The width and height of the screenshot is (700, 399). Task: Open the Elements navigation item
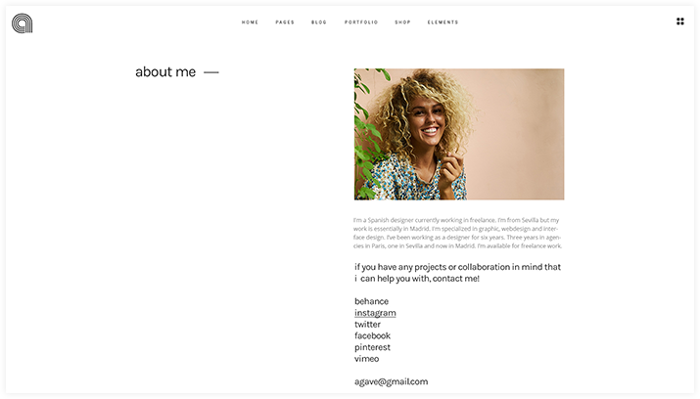coord(443,22)
